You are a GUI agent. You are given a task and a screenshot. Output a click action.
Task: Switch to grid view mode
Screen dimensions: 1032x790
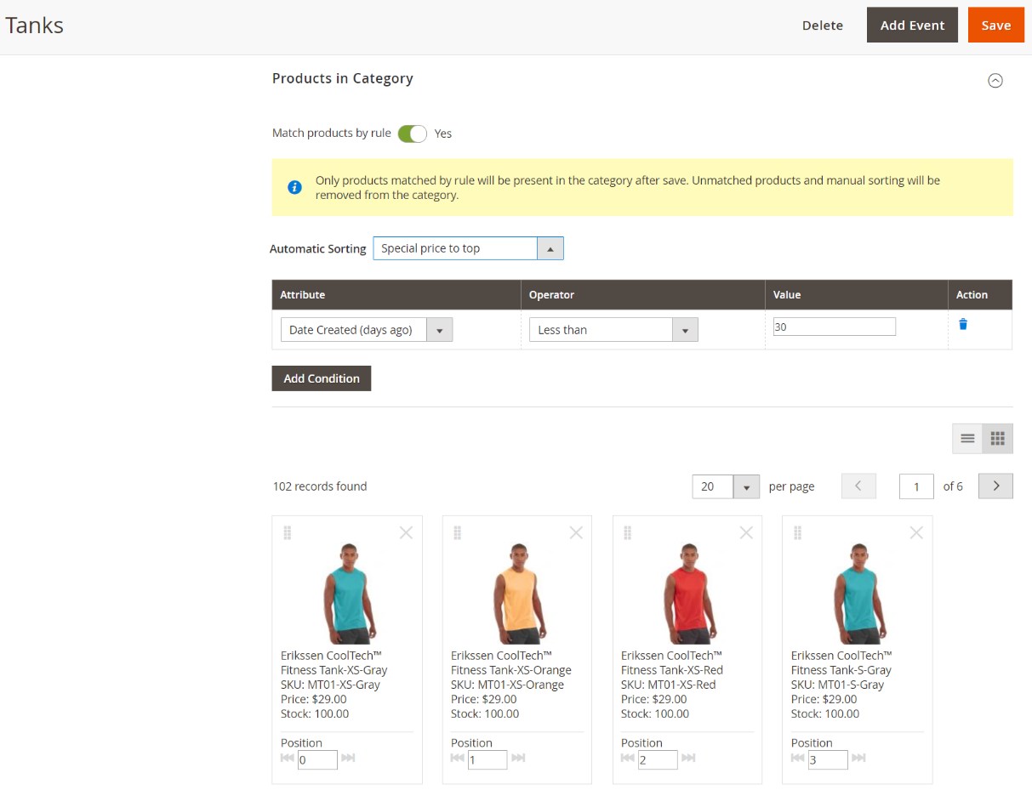click(x=998, y=439)
